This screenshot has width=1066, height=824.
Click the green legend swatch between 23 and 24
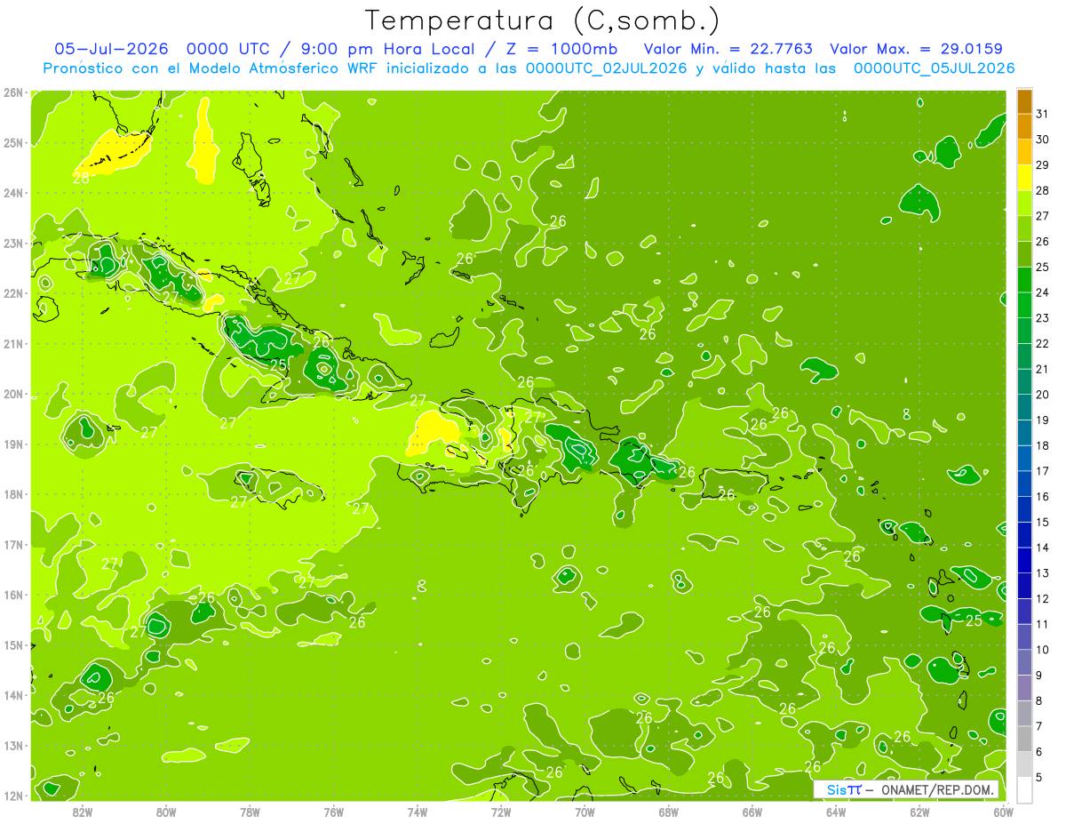[1025, 305]
